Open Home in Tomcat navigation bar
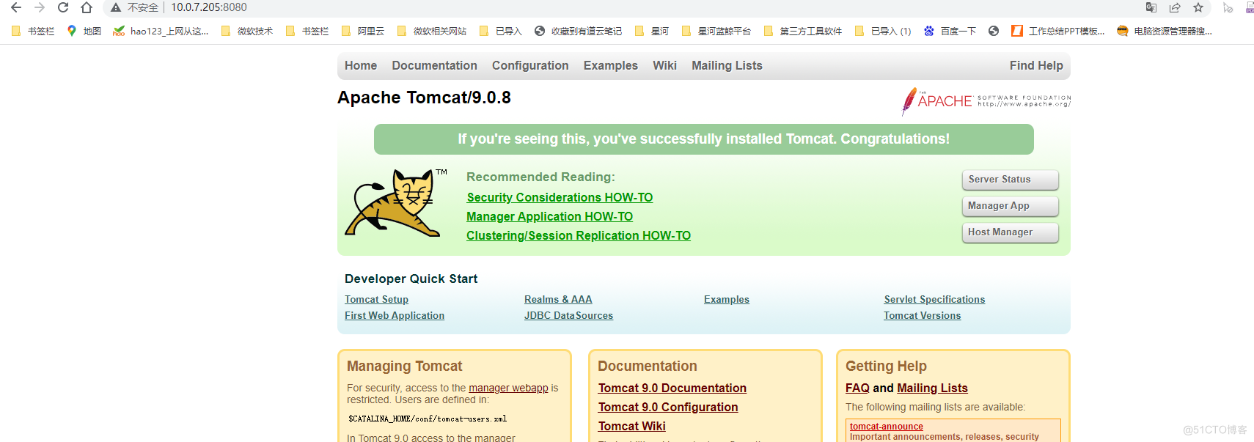This screenshot has height=442, width=1254. tap(361, 65)
